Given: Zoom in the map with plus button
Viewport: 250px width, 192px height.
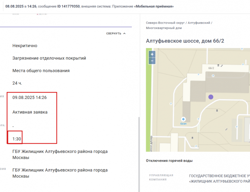Looking at the screenshot, I should click(x=152, y=54).
